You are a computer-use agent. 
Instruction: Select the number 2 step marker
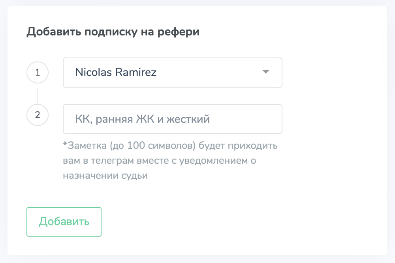point(38,115)
